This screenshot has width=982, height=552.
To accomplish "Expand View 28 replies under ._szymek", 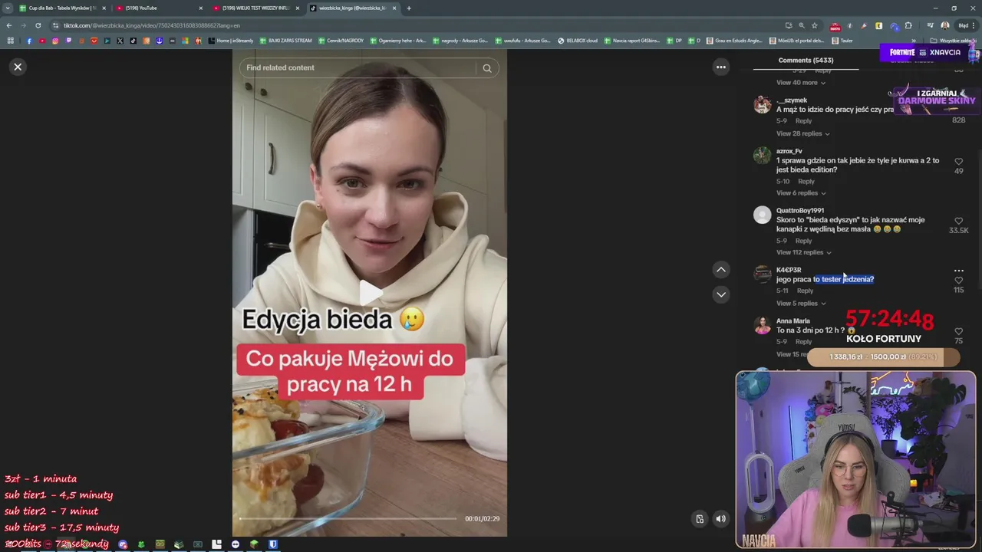I will tap(803, 133).
